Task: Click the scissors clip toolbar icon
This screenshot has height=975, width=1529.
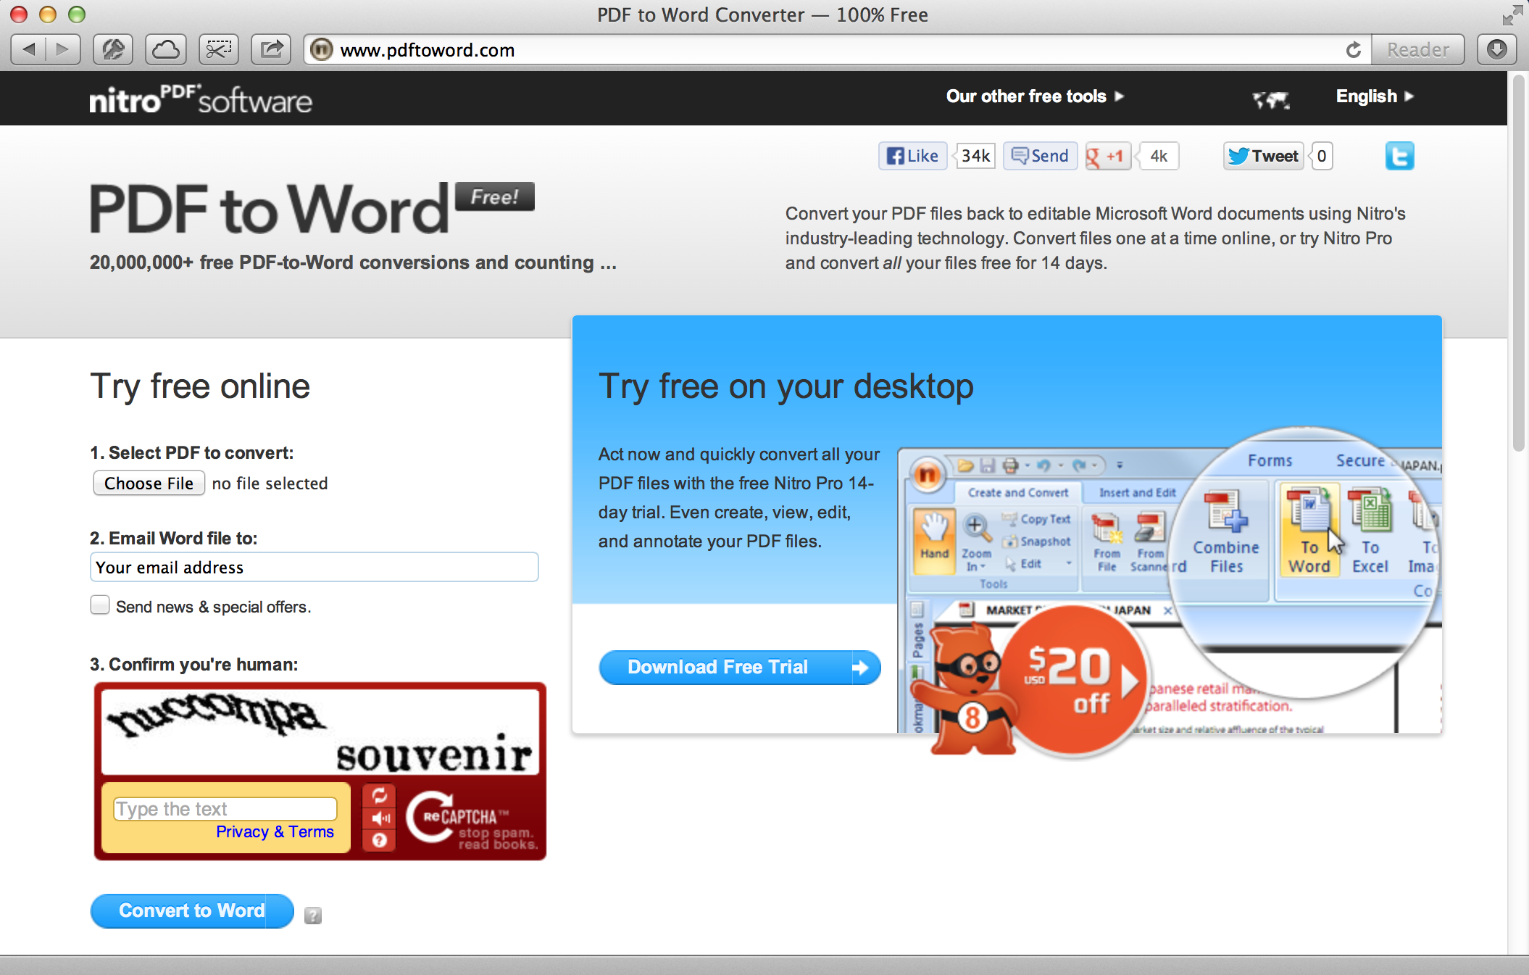Action: click(218, 49)
